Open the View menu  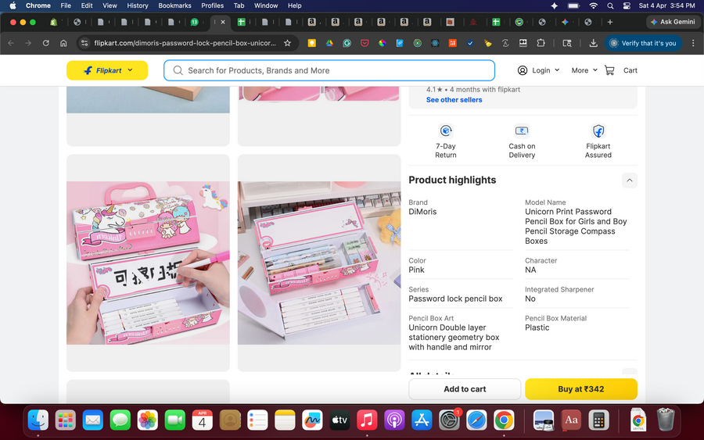coord(110,5)
